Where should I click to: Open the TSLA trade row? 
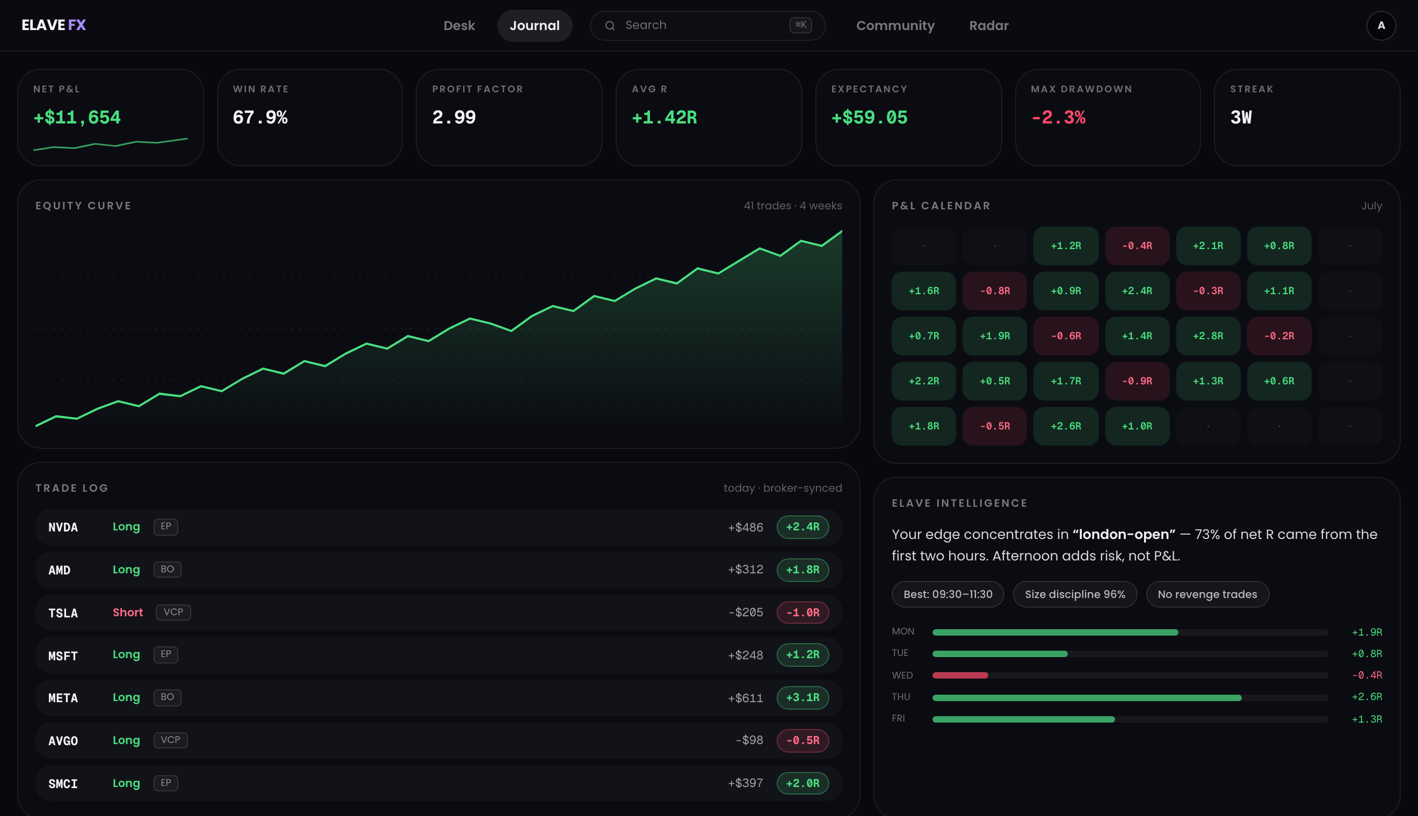tap(438, 613)
